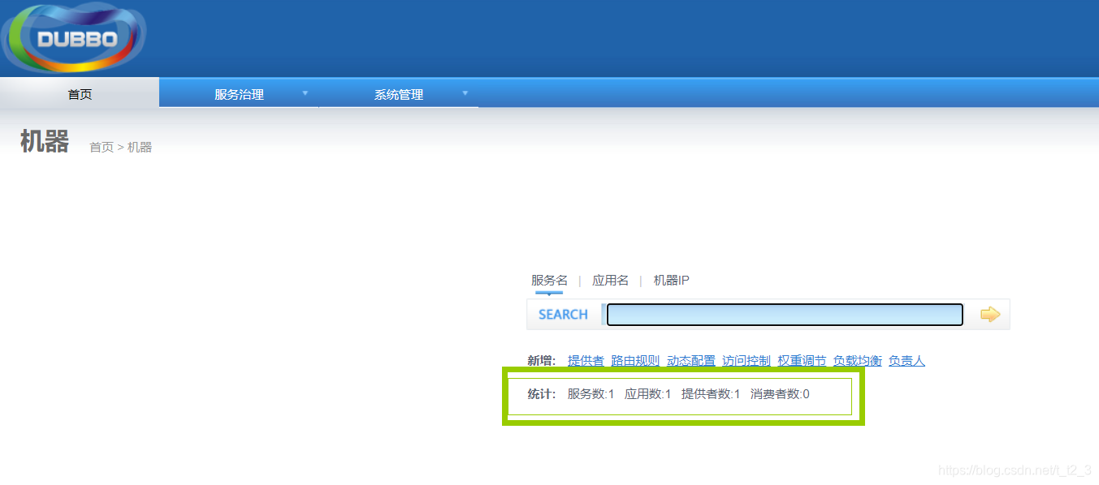Image resolution: width=1099 pixels, height=485 pixels.
Task: Click the 动态配置 add link
Action: pyautogui.click(x=691, y=361)
